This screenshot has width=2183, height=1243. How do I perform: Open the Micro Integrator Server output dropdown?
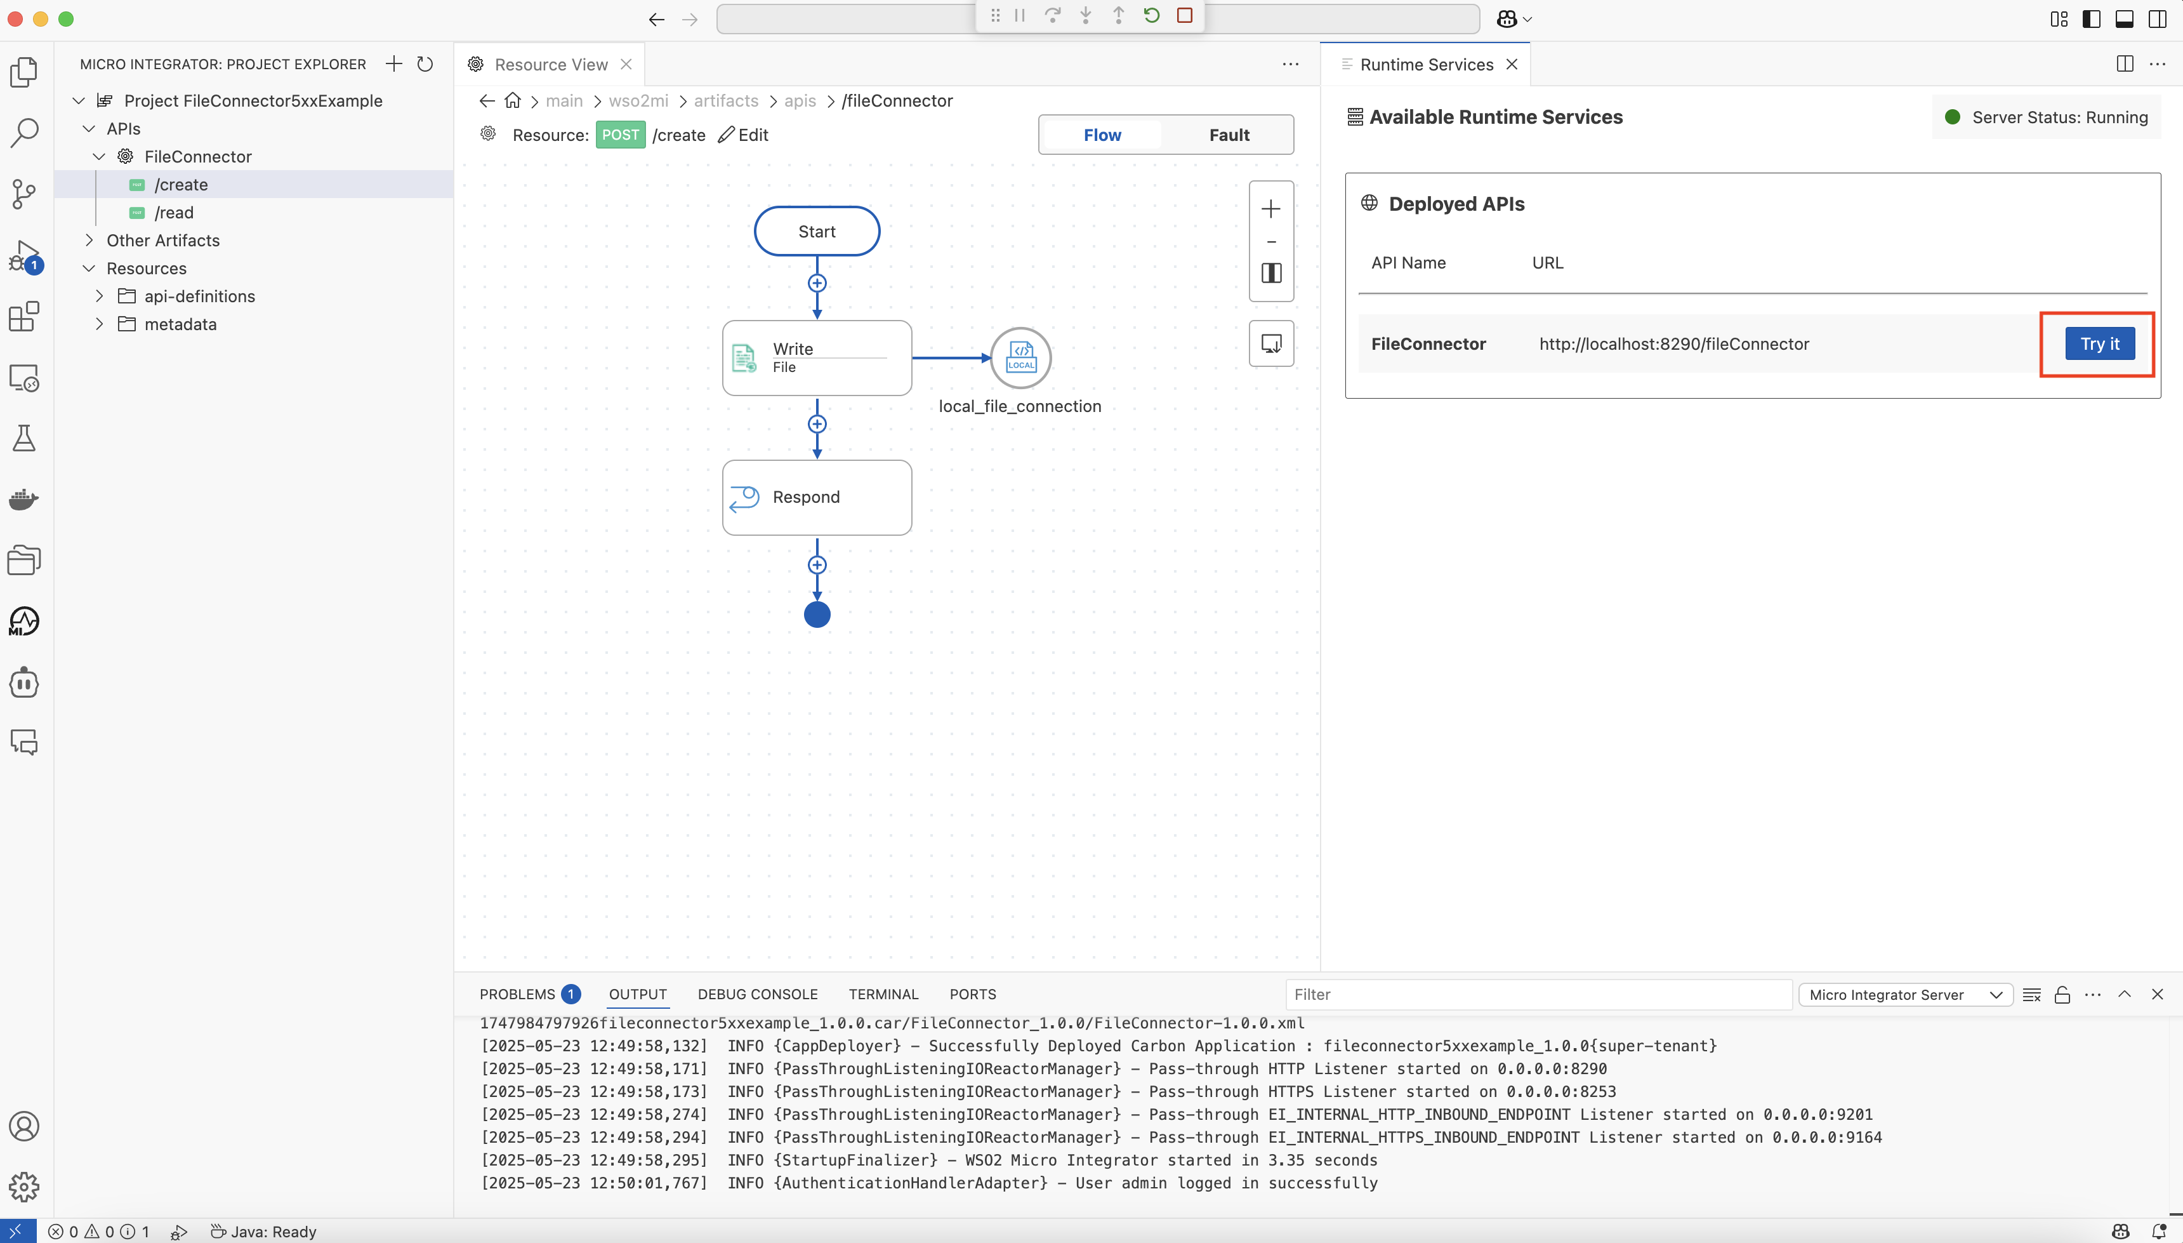(x=1906, y=995)
